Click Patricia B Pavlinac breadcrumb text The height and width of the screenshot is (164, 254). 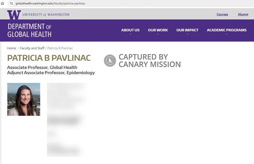(x=60, y=48)
